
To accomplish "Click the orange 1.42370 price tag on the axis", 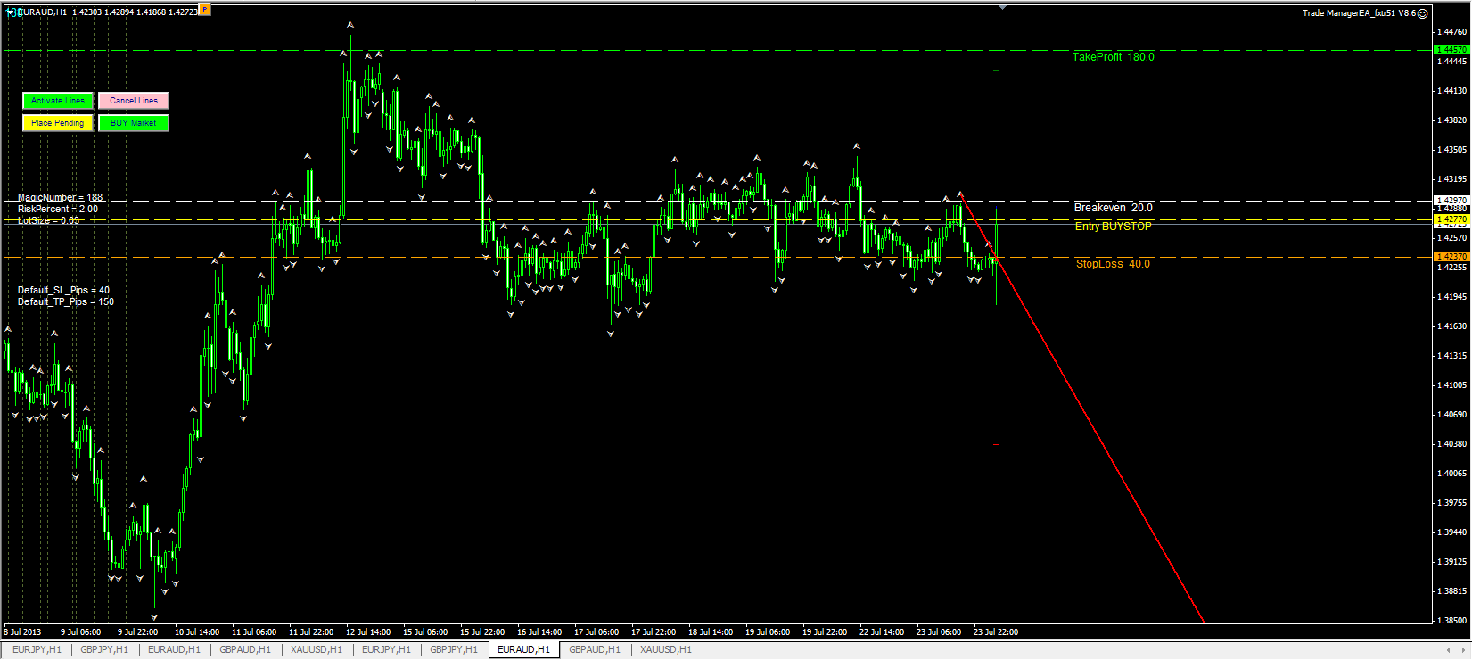I will [1451, 257].
